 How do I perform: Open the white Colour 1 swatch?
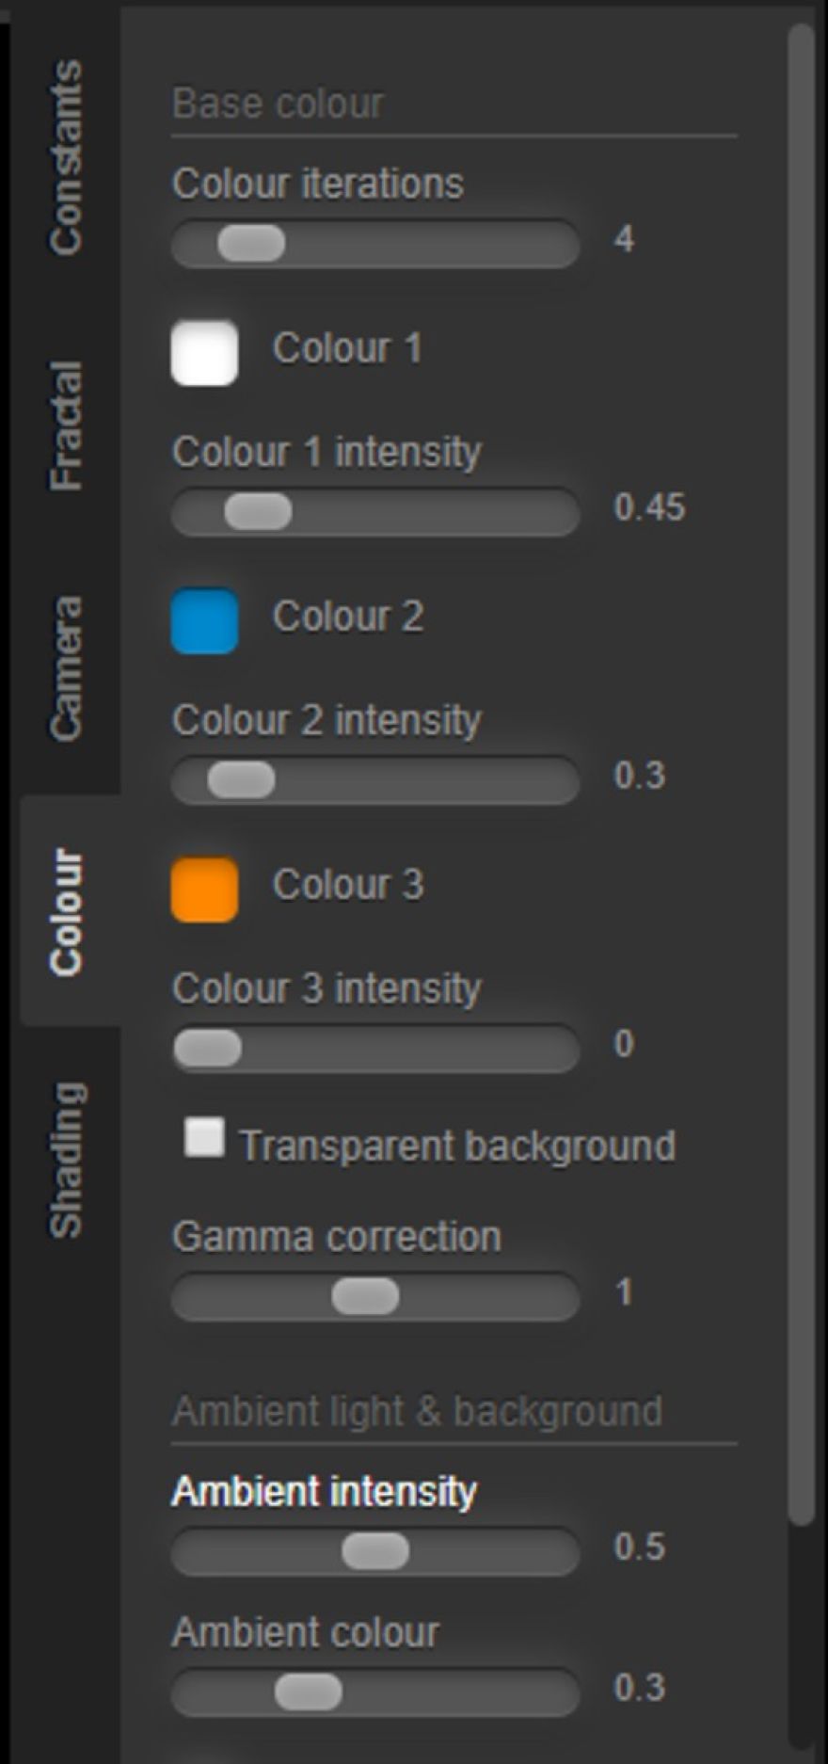click(x=204, y=352)
